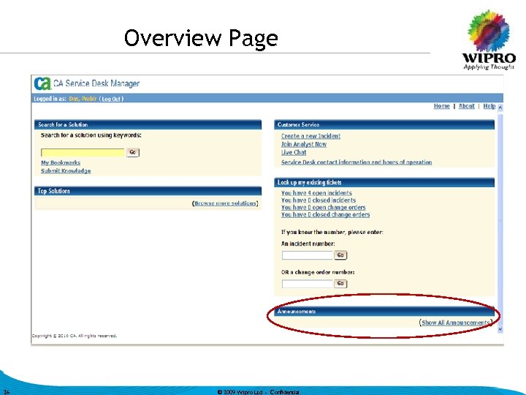Open My Bookmarks link
The height and width of the screenshot is (395, 526).
coord(61,162)
